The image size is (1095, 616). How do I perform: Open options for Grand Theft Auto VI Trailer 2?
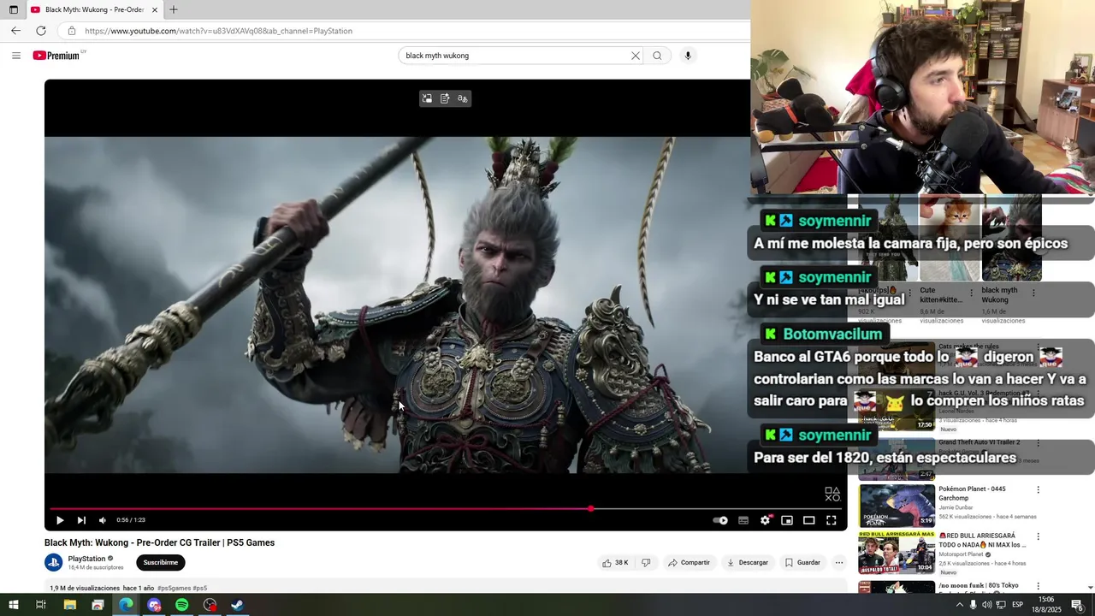[1039, 443]
